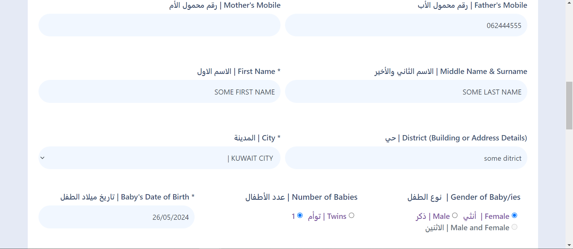Screen dimensions: 573x249
Task: Select the 1 baby radio button
Action: (x=300, y=215)
